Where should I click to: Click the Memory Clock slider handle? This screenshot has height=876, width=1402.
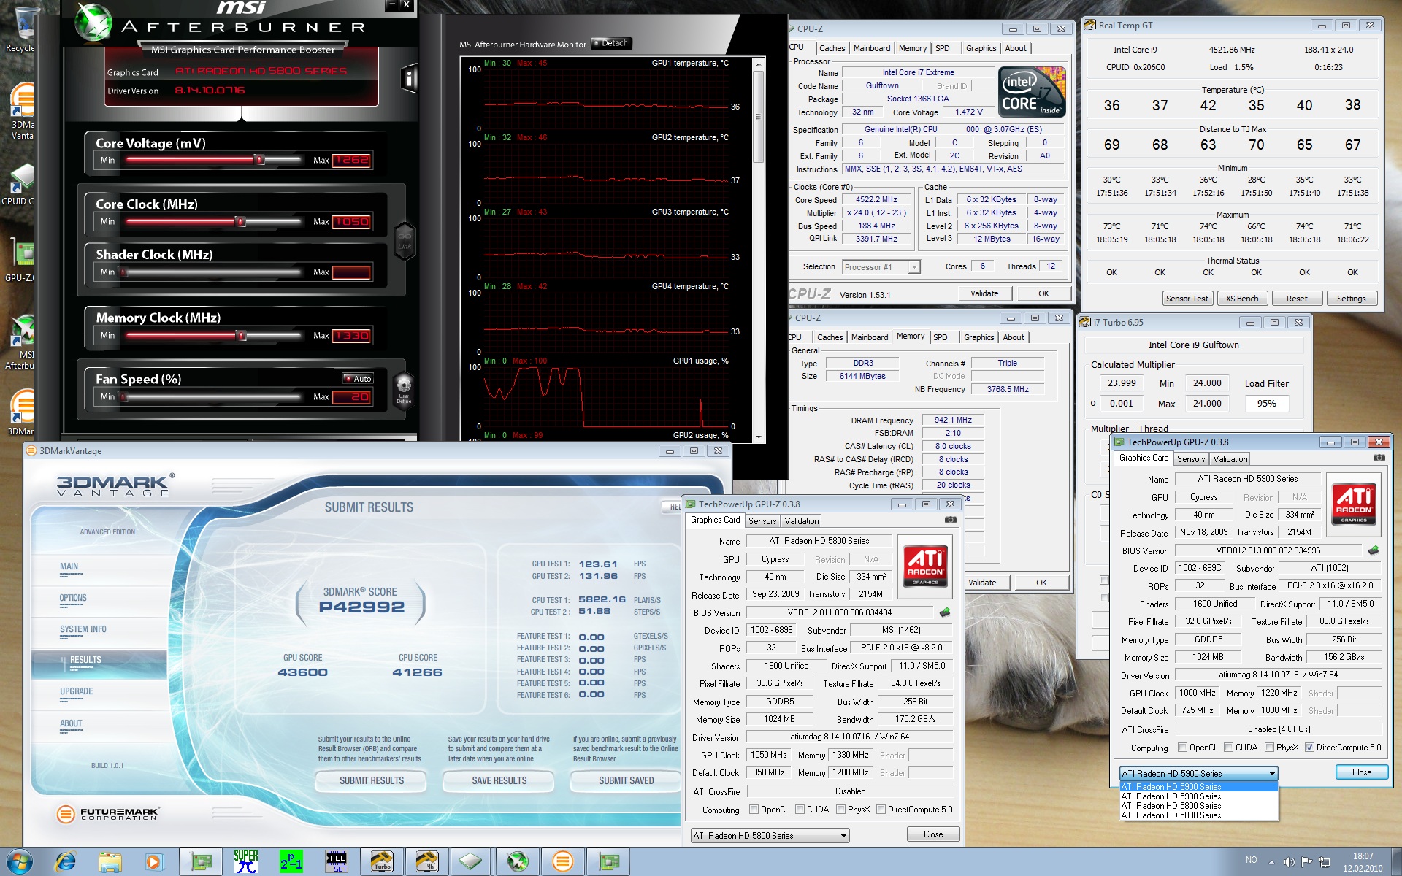click(x=241, y=335)
